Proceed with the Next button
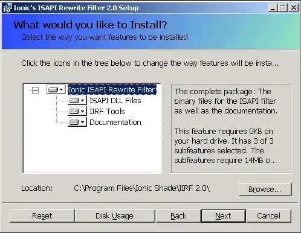Screen dimensions: 301x233 coord(223,216)
